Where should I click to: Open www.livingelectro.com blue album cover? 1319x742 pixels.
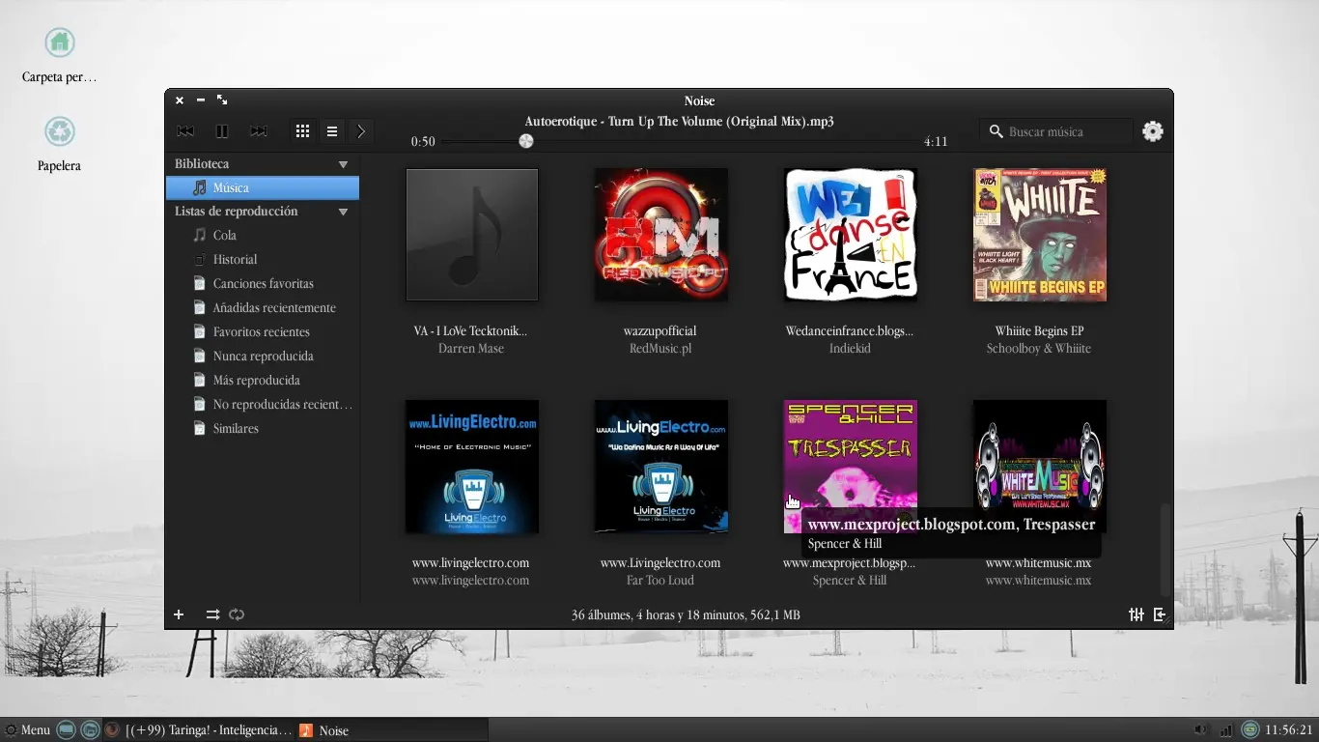click(x=472, y=467)
